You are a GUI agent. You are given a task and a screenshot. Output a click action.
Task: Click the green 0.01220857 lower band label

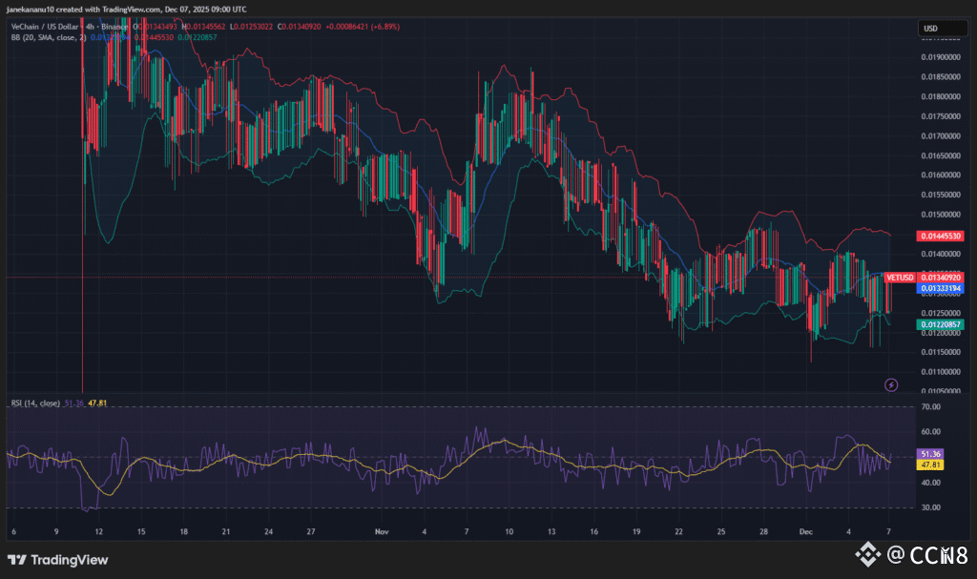coord(940,324)
